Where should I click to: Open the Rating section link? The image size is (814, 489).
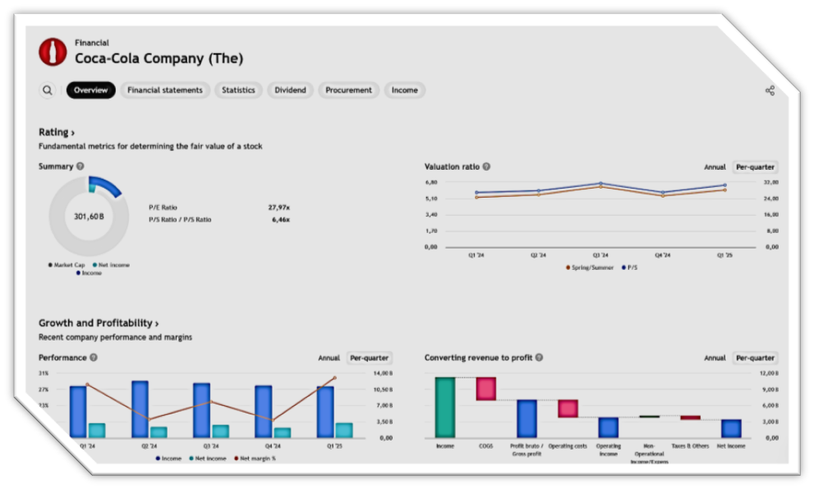click(57, 132)
